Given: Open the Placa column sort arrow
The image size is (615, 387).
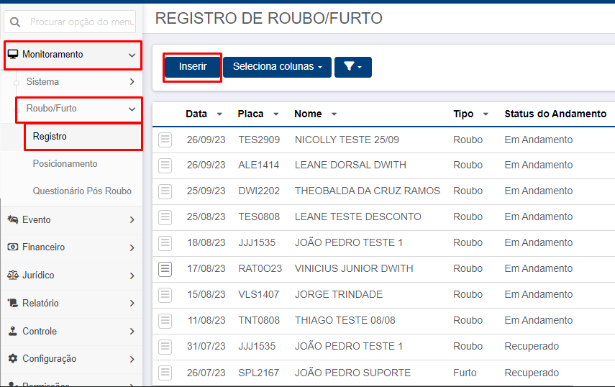Looking at the screenshot, I should pyautogui.click(x=276, y=114).
